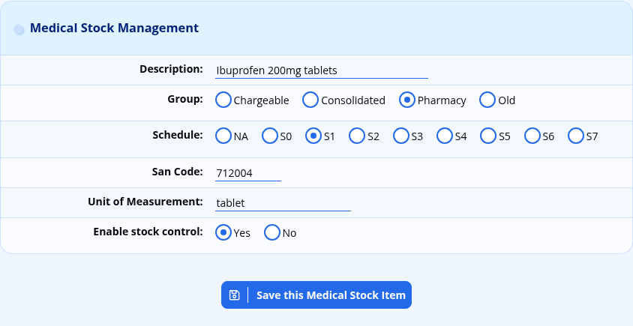The image size is (633, 326).
Task: Choose schedule S2
Action: [357, 136]
